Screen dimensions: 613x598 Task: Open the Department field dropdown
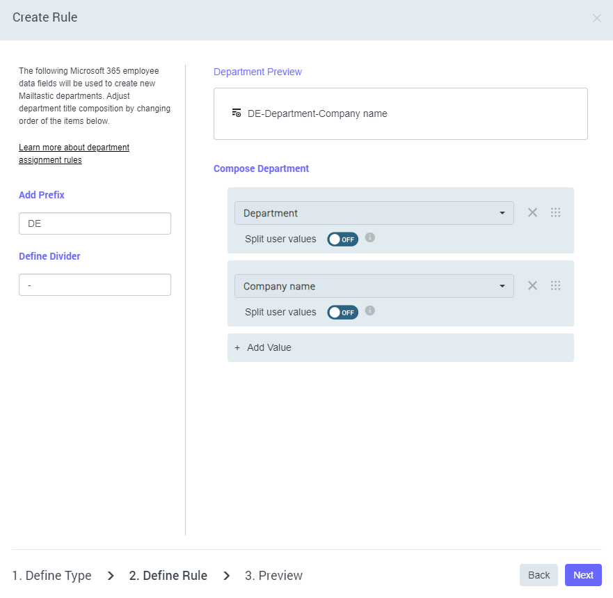tap(374, 213)
